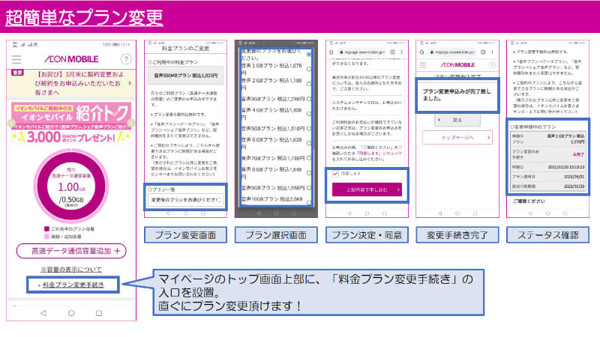This screenshot has width=600, height=337.
Task: Open the browser tab switcher above the 同意します screen
Action: 392,52
